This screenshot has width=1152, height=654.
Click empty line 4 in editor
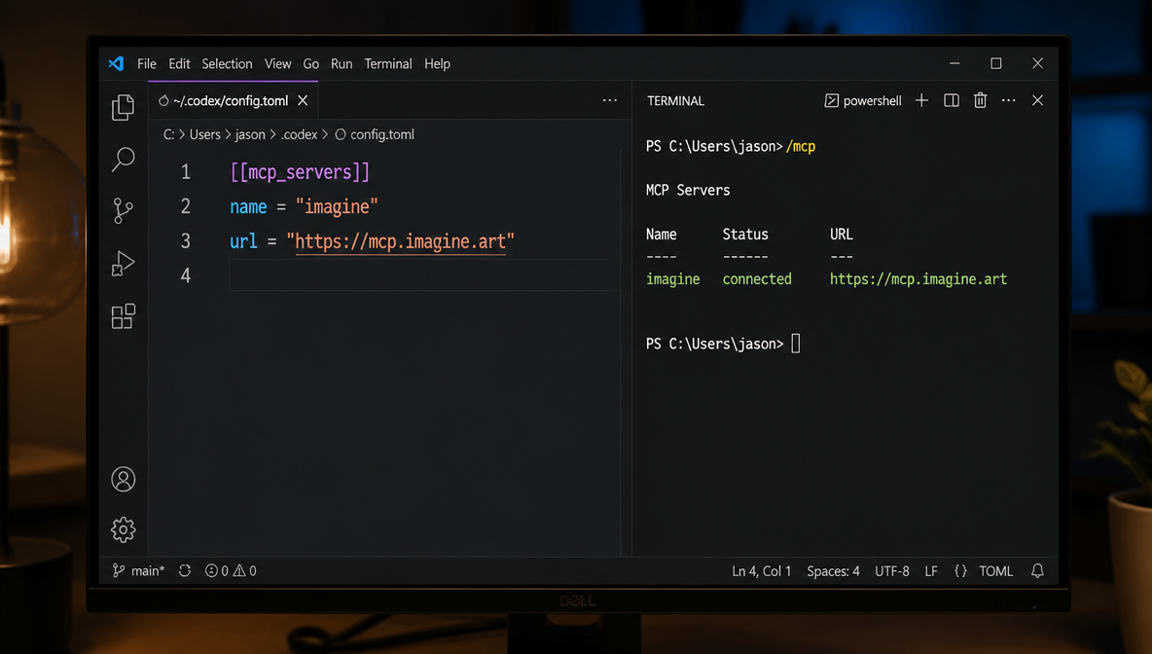point(424,274)
